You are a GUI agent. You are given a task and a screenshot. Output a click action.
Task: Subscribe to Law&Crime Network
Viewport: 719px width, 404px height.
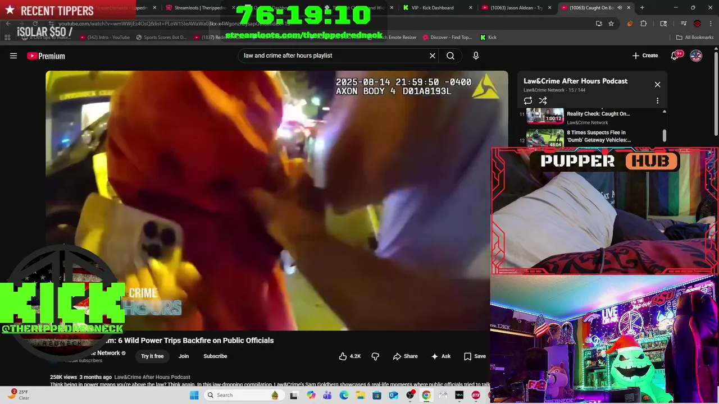[215, 356]
